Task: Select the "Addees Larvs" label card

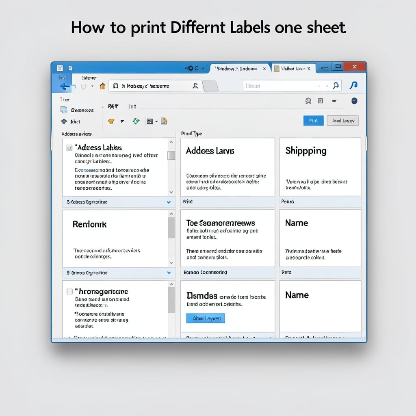Action: pos(227,167)
